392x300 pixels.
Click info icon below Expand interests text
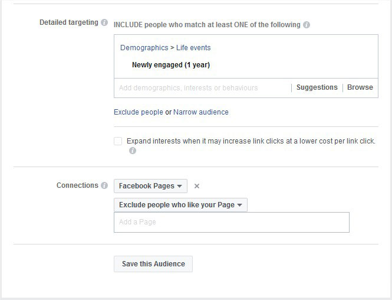click(x=133, y=151)
